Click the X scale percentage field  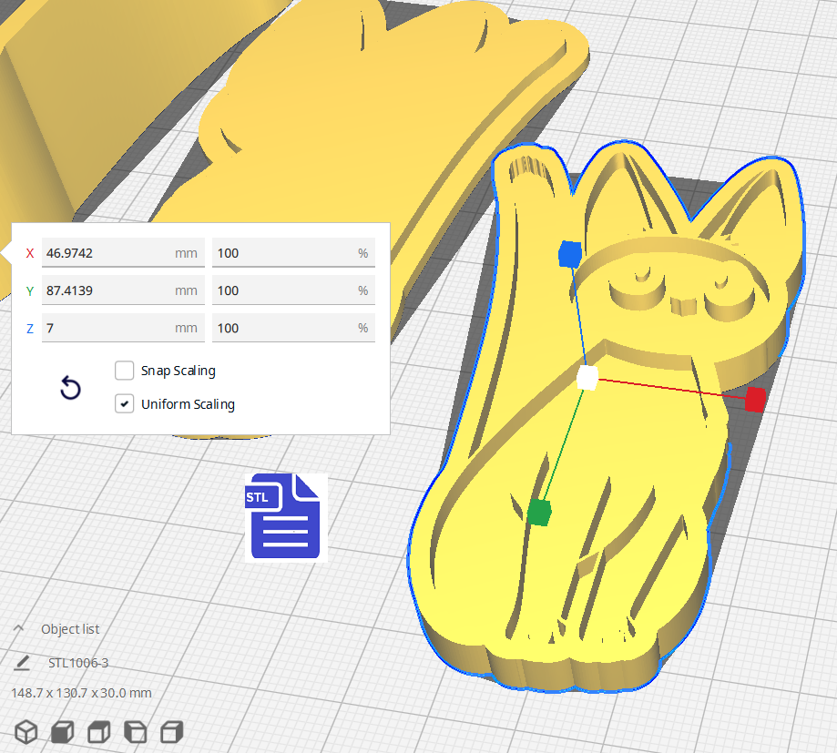coord(282,253)
